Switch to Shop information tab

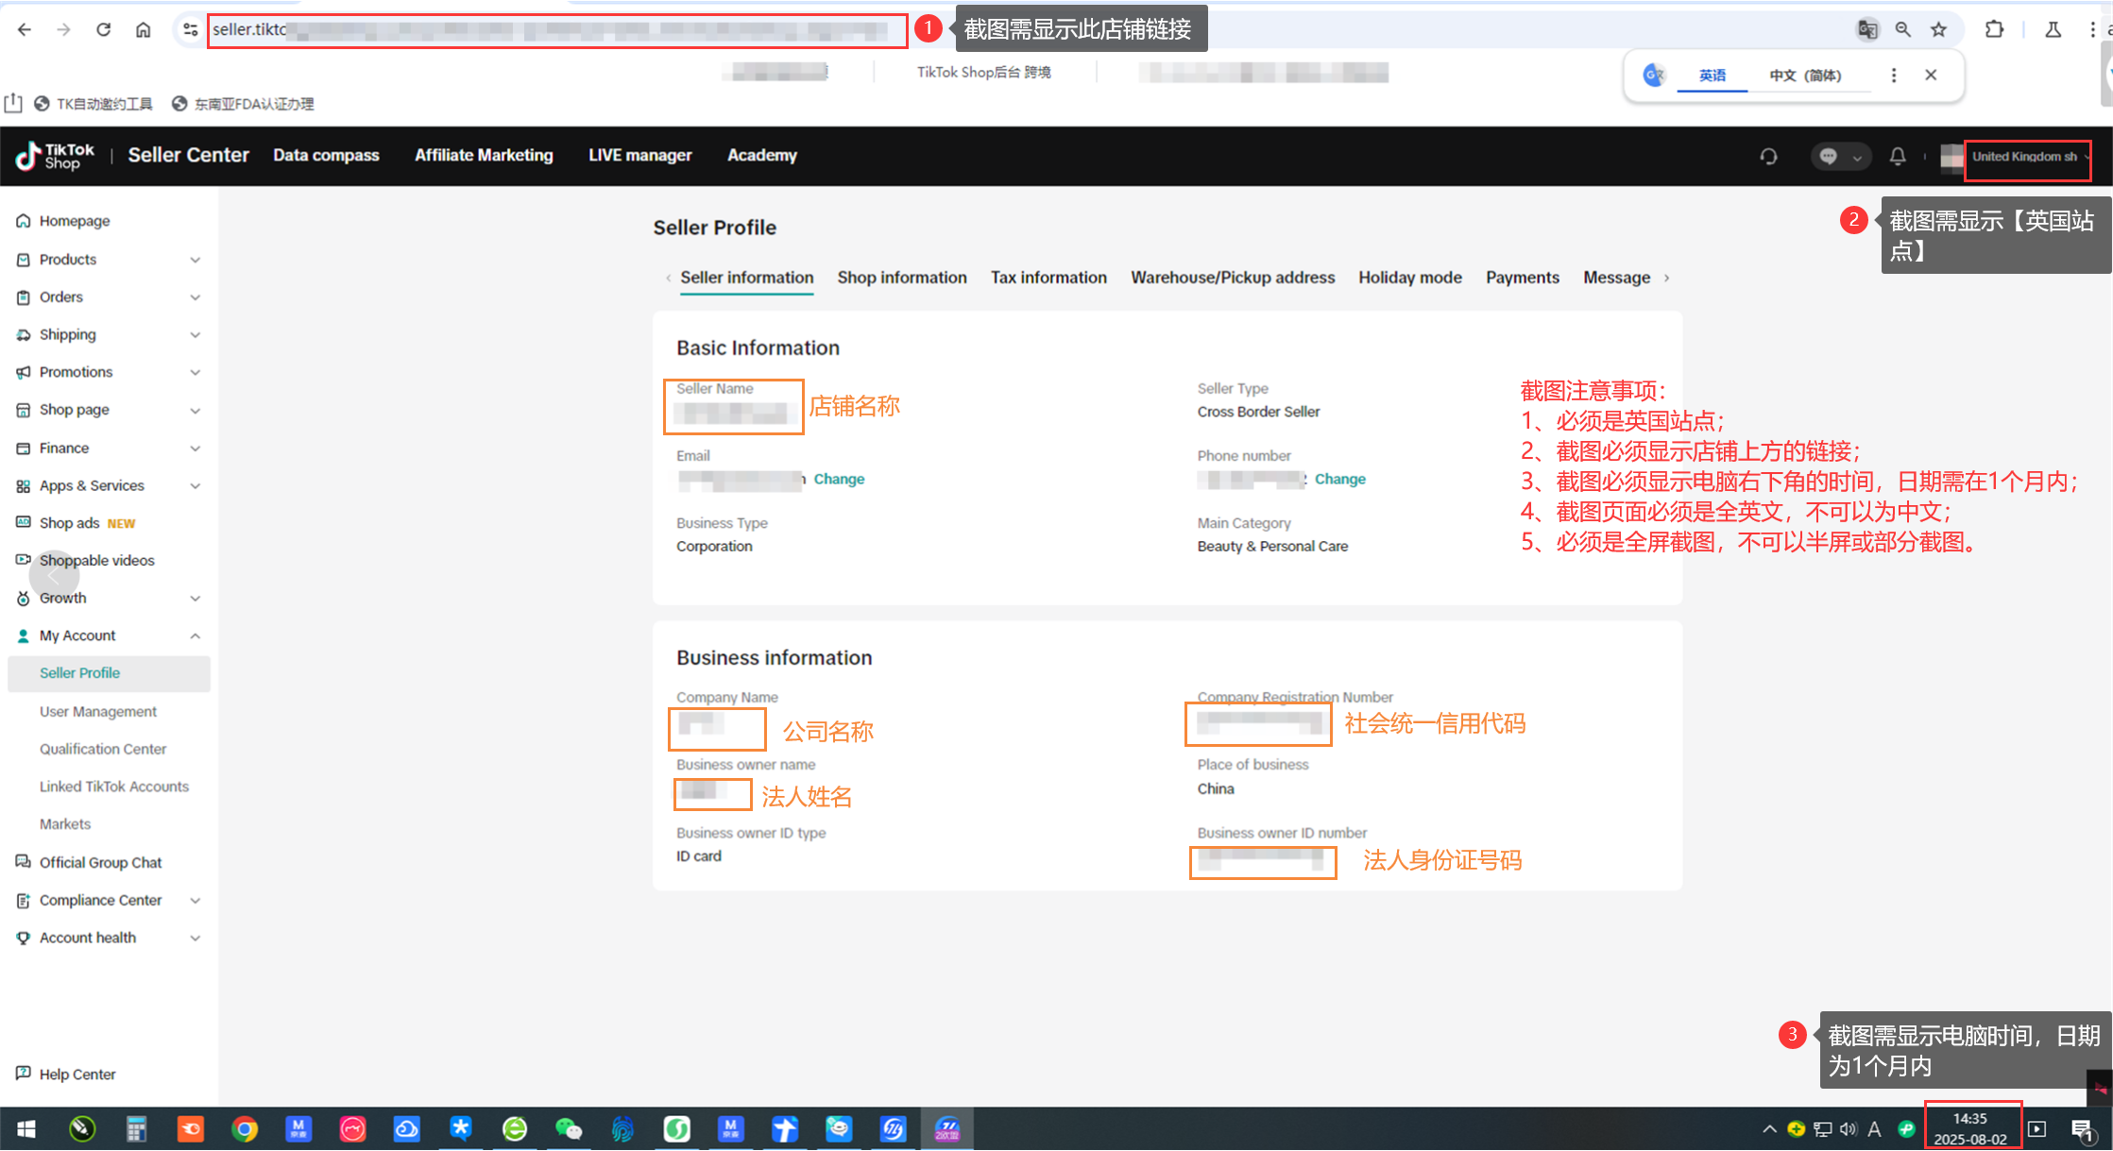[901, 278]
